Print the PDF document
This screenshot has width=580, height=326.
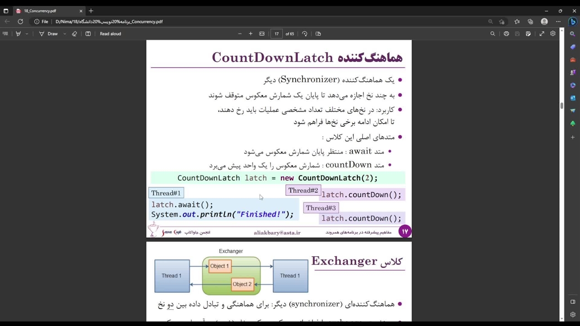click(x=506, y=34)
